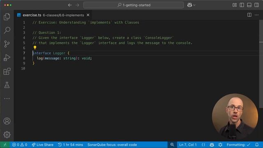
Task: Click the command center search box
Action: point(134,5)
